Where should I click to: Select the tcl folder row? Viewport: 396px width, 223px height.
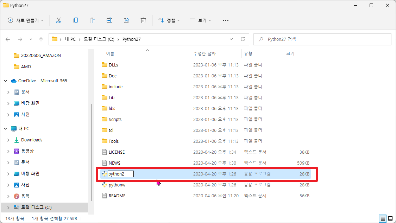pos(205,130)
